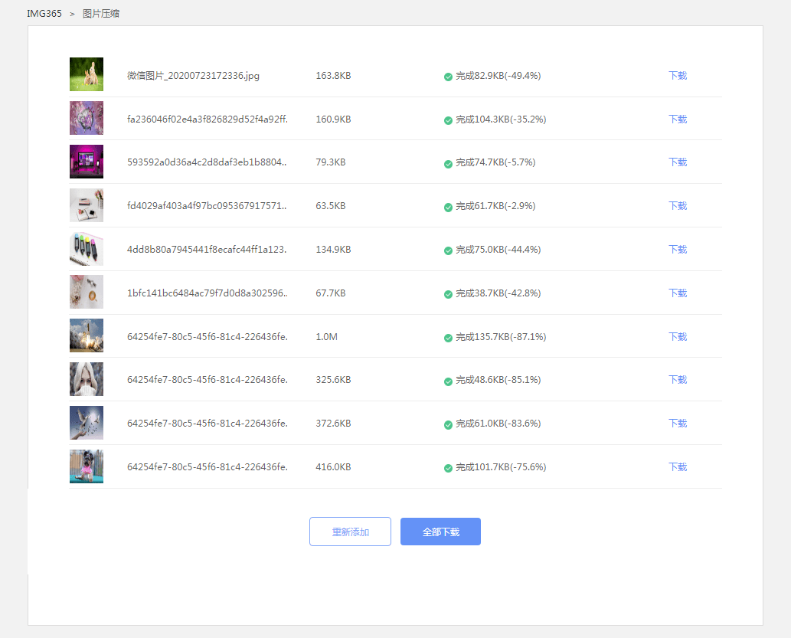Download the 微信图片_20200723172336.jpg file
Viewport: 791px width, 638px height.
click(x=678, y=76)
